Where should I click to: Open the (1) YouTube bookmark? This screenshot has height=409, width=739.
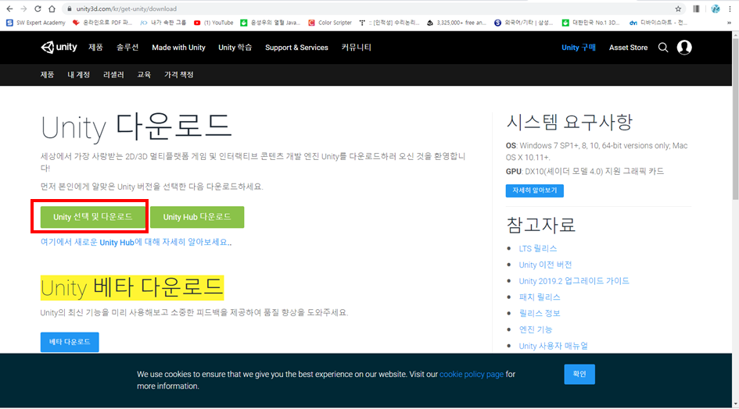tap(213, 22)
